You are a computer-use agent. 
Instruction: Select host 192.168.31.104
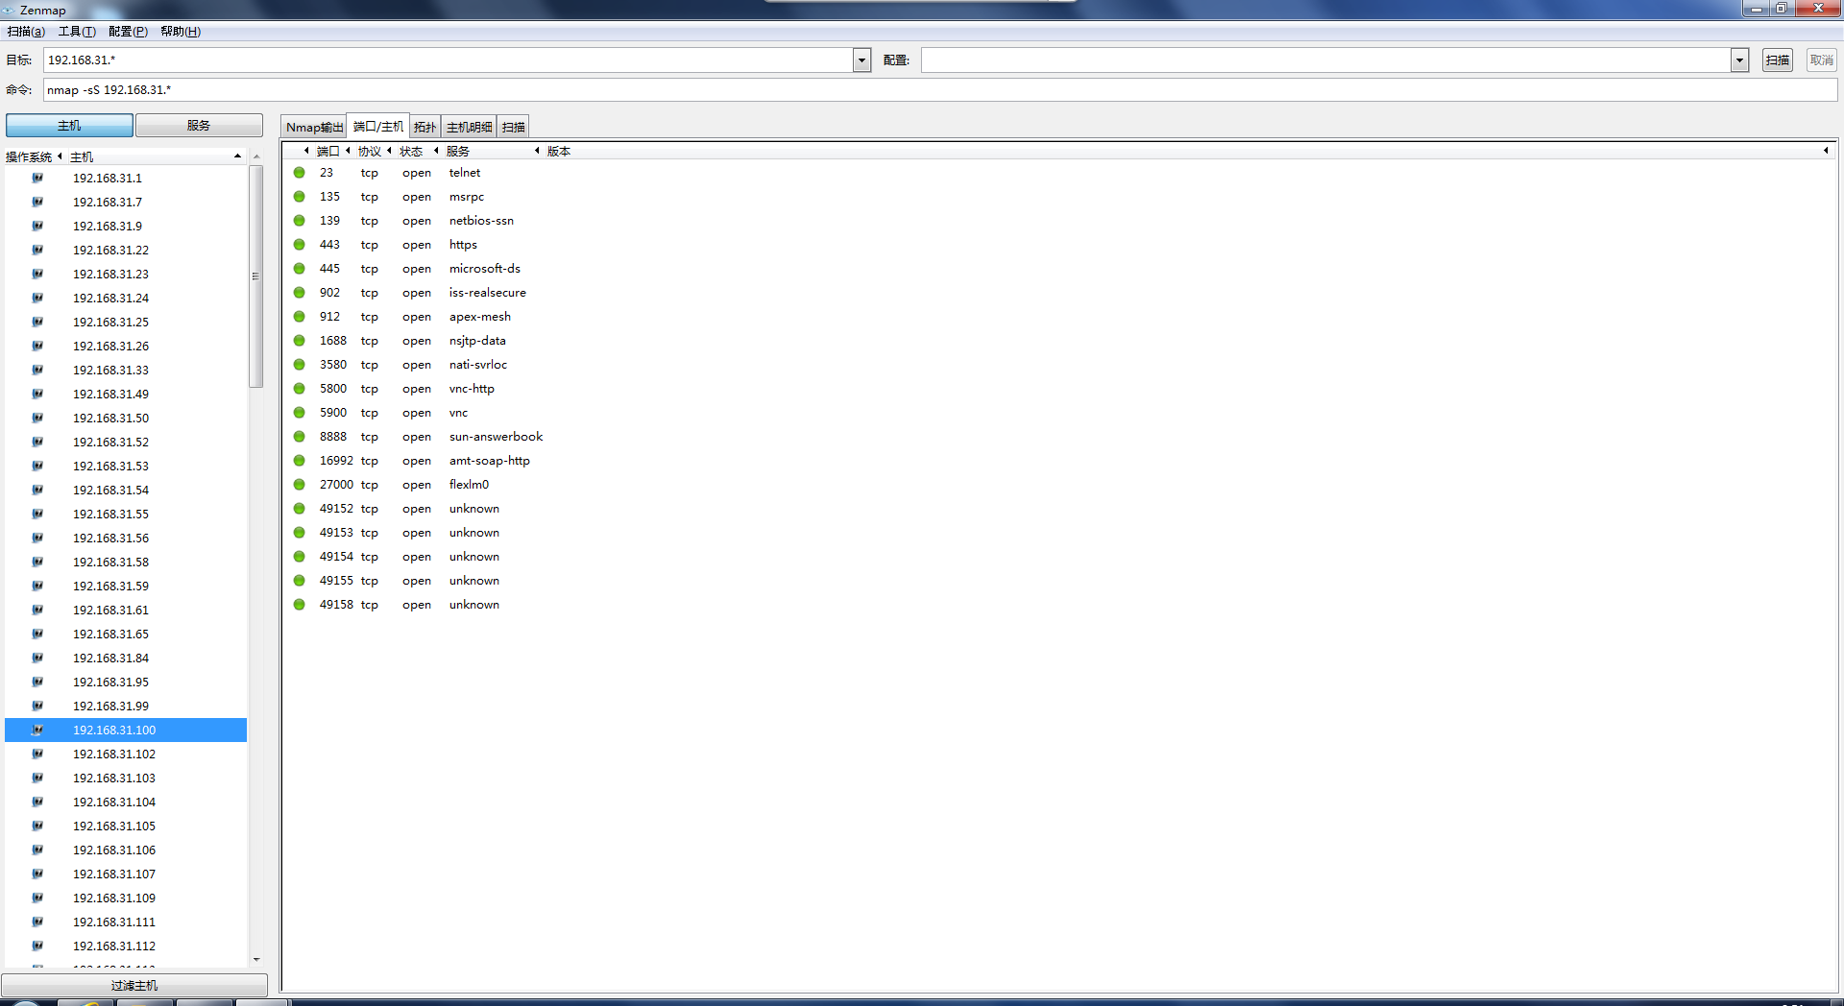(x=126, y=802)
